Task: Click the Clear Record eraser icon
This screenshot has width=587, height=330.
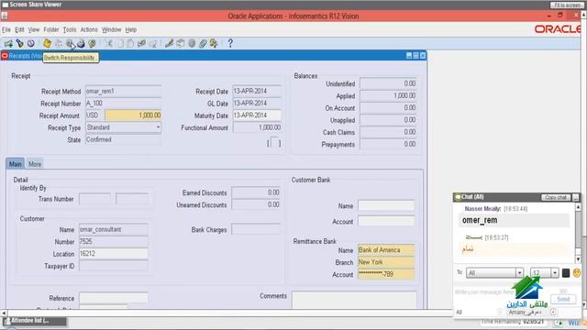Action: point(141,43)
